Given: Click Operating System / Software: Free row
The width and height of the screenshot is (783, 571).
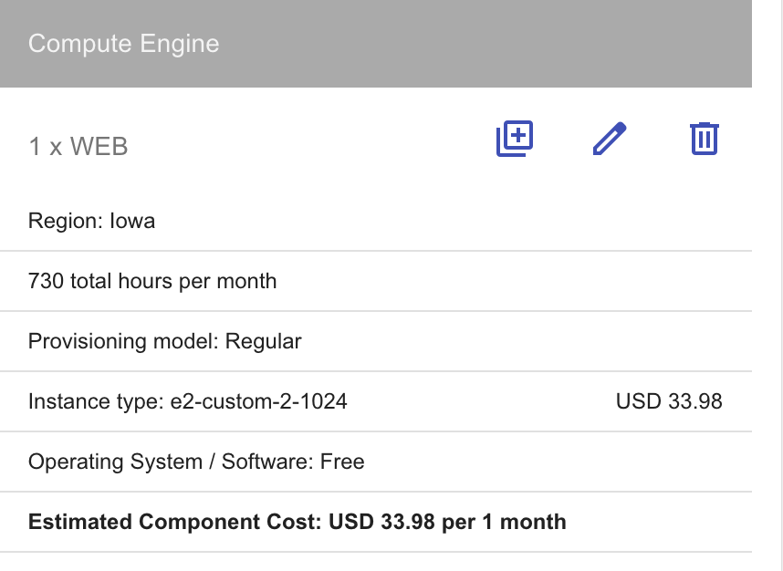Looking at the screenshot, I should tap(375, 462).
